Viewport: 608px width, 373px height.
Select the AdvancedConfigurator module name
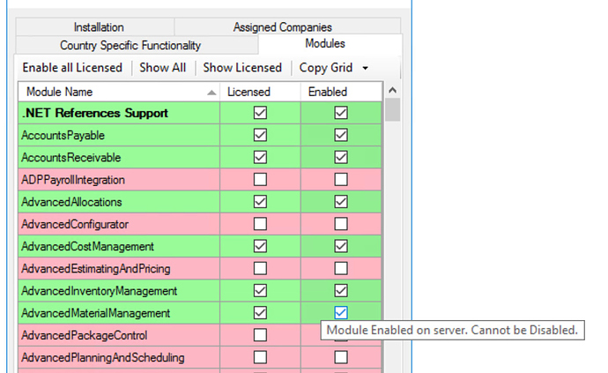tap(75, 224)
